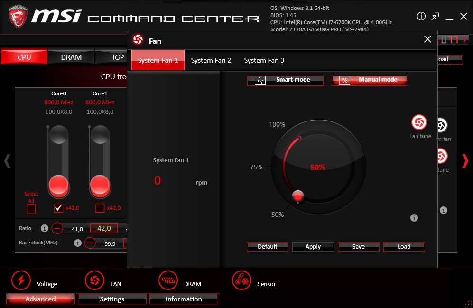
Task: Click the Ratio 42,0 value field
Action: click(104, 228)
